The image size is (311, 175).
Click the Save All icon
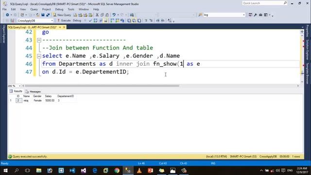pos(48,15)
